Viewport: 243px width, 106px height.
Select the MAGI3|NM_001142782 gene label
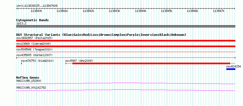point(31,88)
